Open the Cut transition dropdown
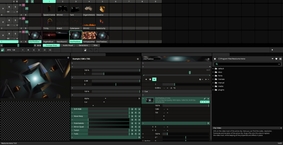This screenshot has height=145, width=283. tap(95, 102)
